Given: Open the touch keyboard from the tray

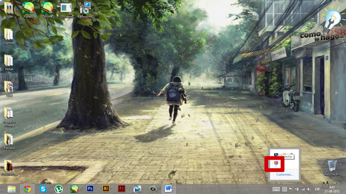Looking at the screenshot, I should click(276, 189).
